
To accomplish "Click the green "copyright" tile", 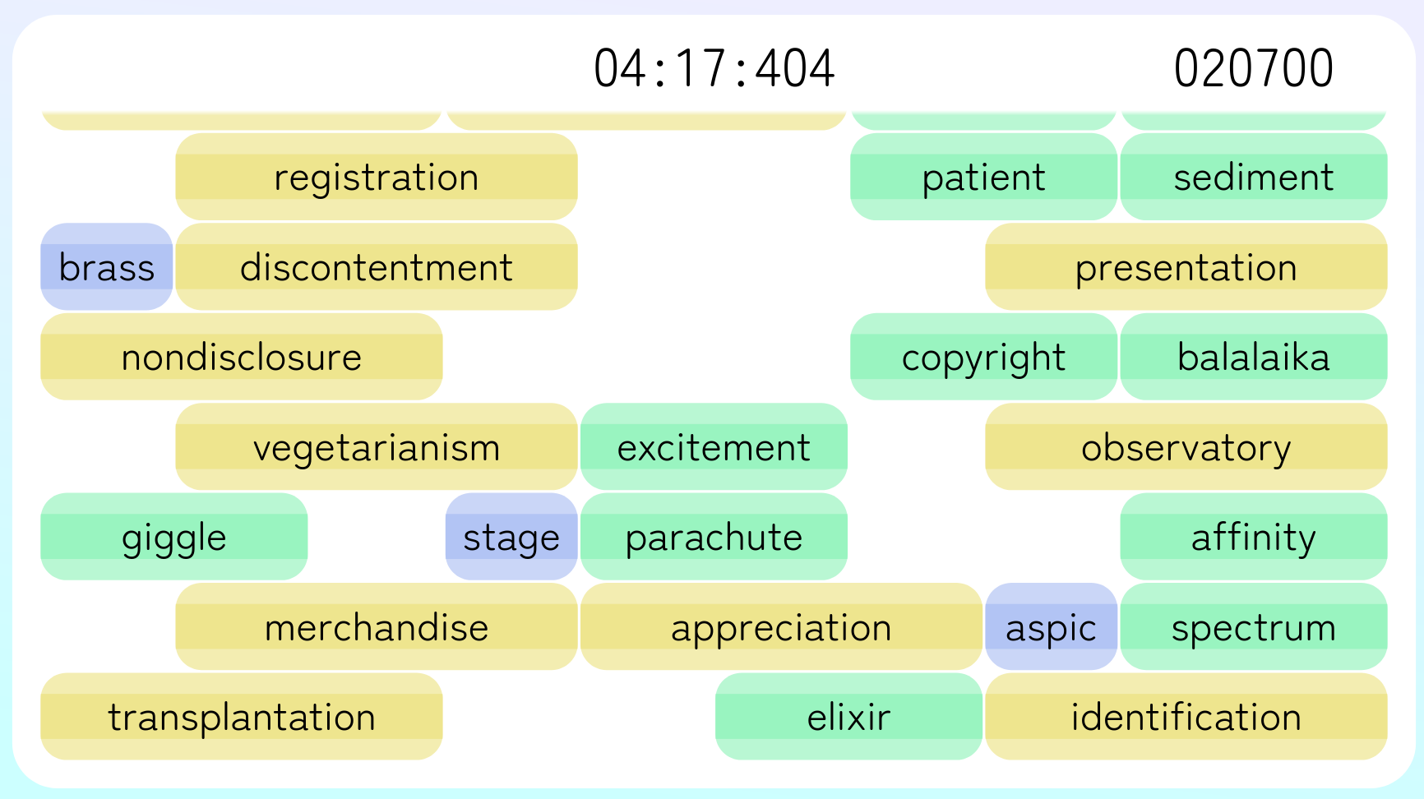I will pyautogui.click(x=983, y=357).
